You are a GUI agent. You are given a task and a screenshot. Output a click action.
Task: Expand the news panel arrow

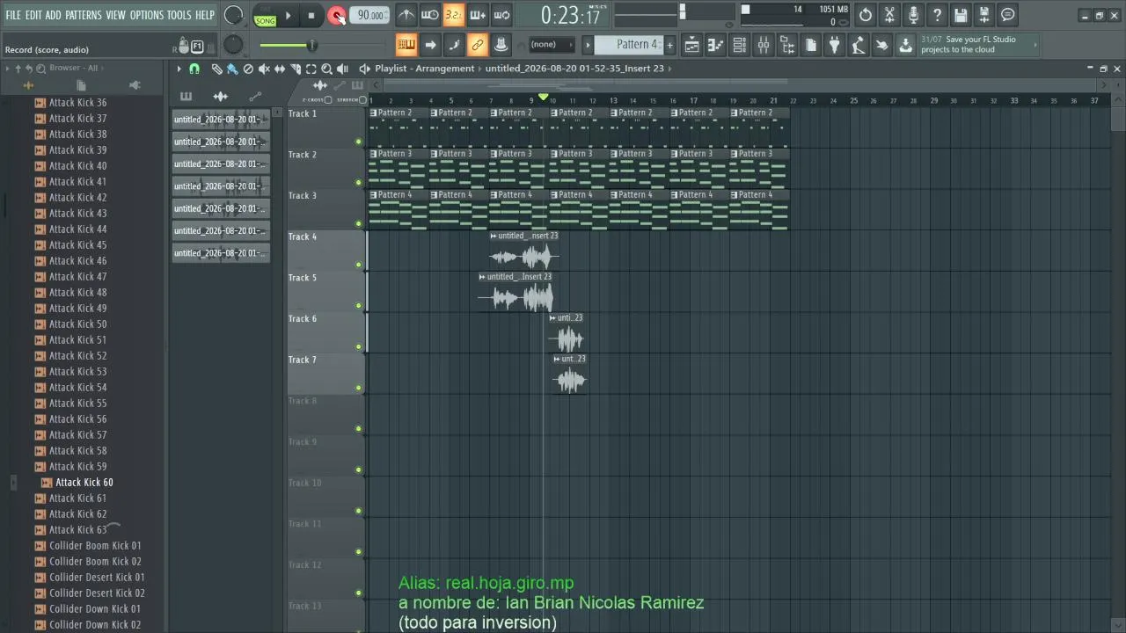point(1036,45)
